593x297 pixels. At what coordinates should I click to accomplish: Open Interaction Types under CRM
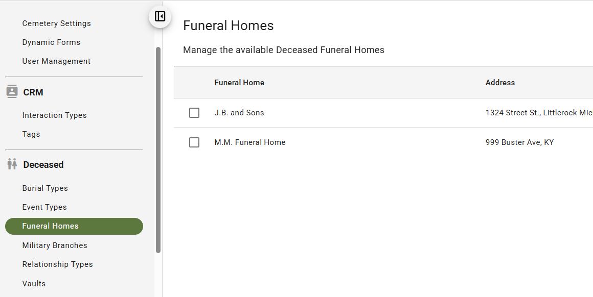coord(55,115)
